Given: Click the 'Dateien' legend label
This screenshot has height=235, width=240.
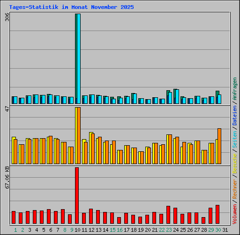Looking at the screenshot, I should click(x=235, y=116).
